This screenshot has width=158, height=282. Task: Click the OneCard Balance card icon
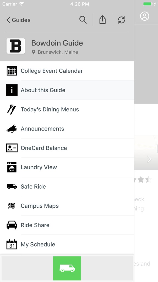click(x=12, y=148)
